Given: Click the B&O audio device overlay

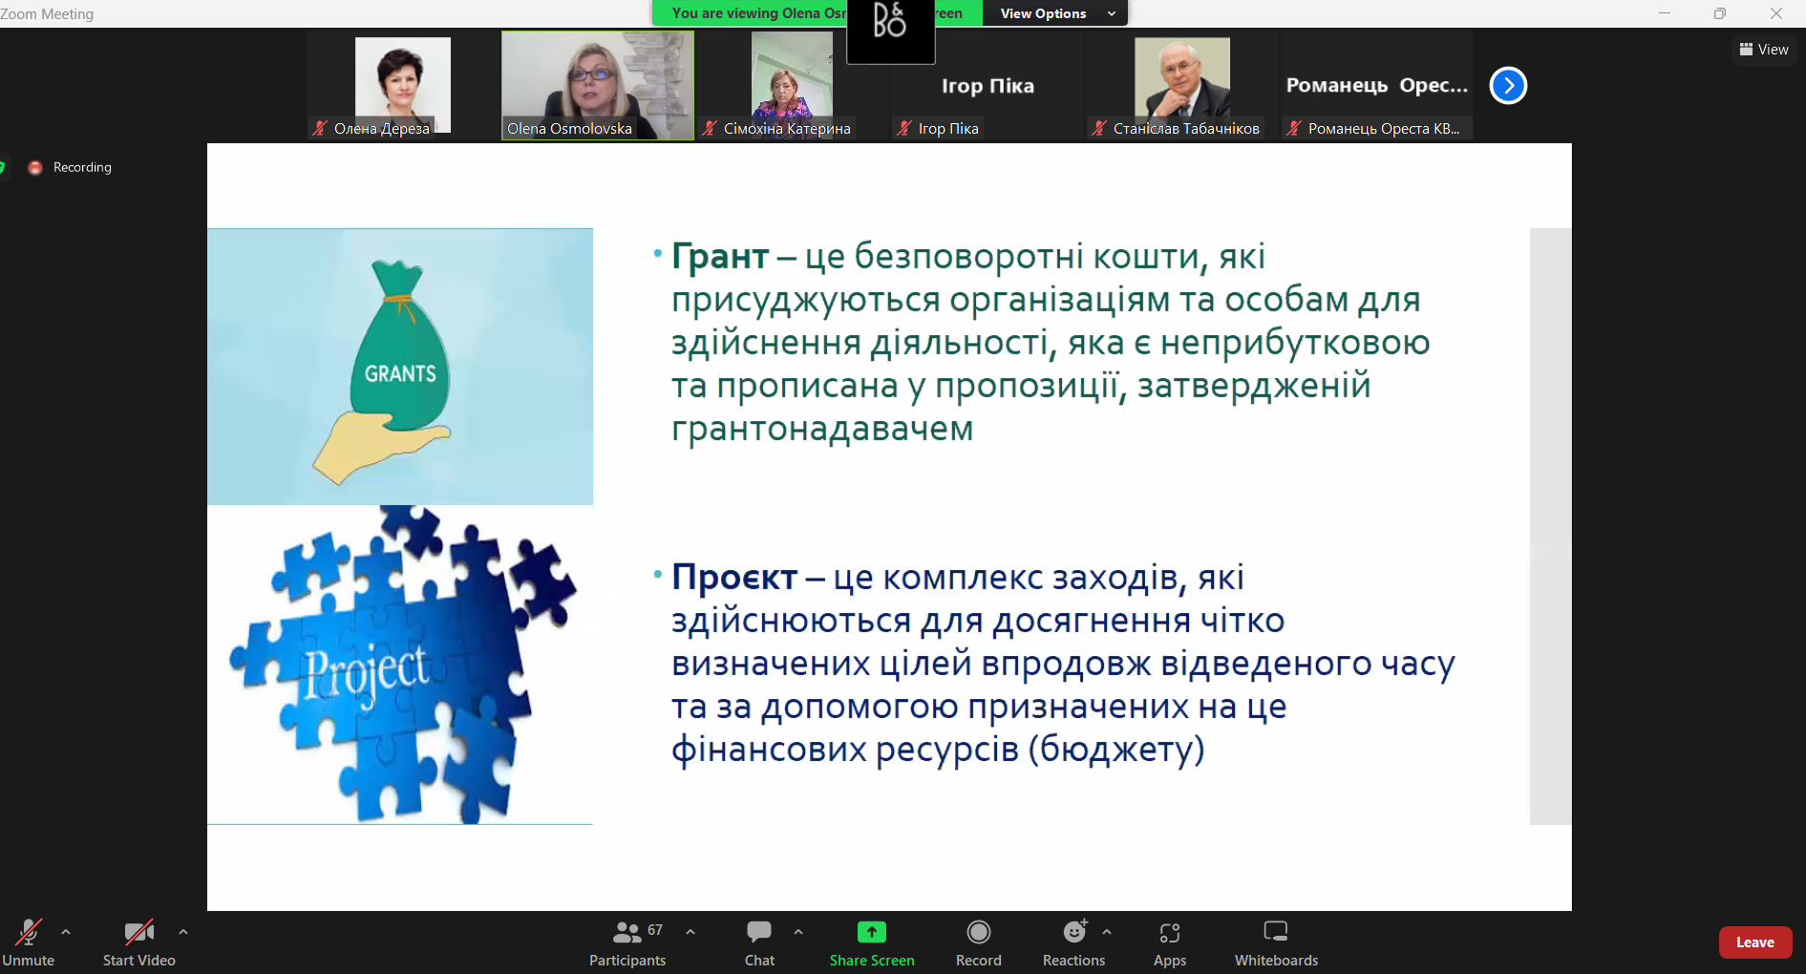Looking at the screenshot, I should (x=890, y=31).
